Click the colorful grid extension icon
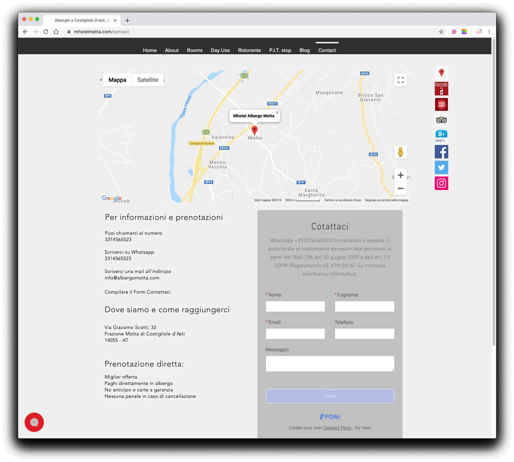514x462 pixels. click(464, 32)
